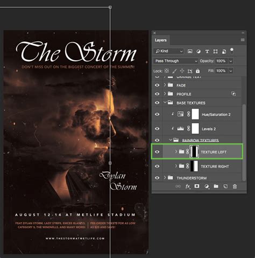This screenshot has height=258, width=255.
Task: Click the mask link icon on TEXTURE RIGHT
Action: coord(187,166)
